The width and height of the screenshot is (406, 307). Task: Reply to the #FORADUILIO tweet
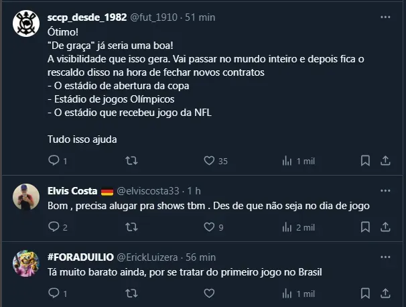pyautogui.click(x=54, y=294)
